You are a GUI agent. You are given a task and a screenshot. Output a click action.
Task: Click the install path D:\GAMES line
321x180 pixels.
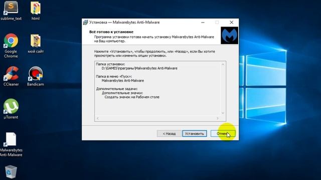click(x=139, y=68)
